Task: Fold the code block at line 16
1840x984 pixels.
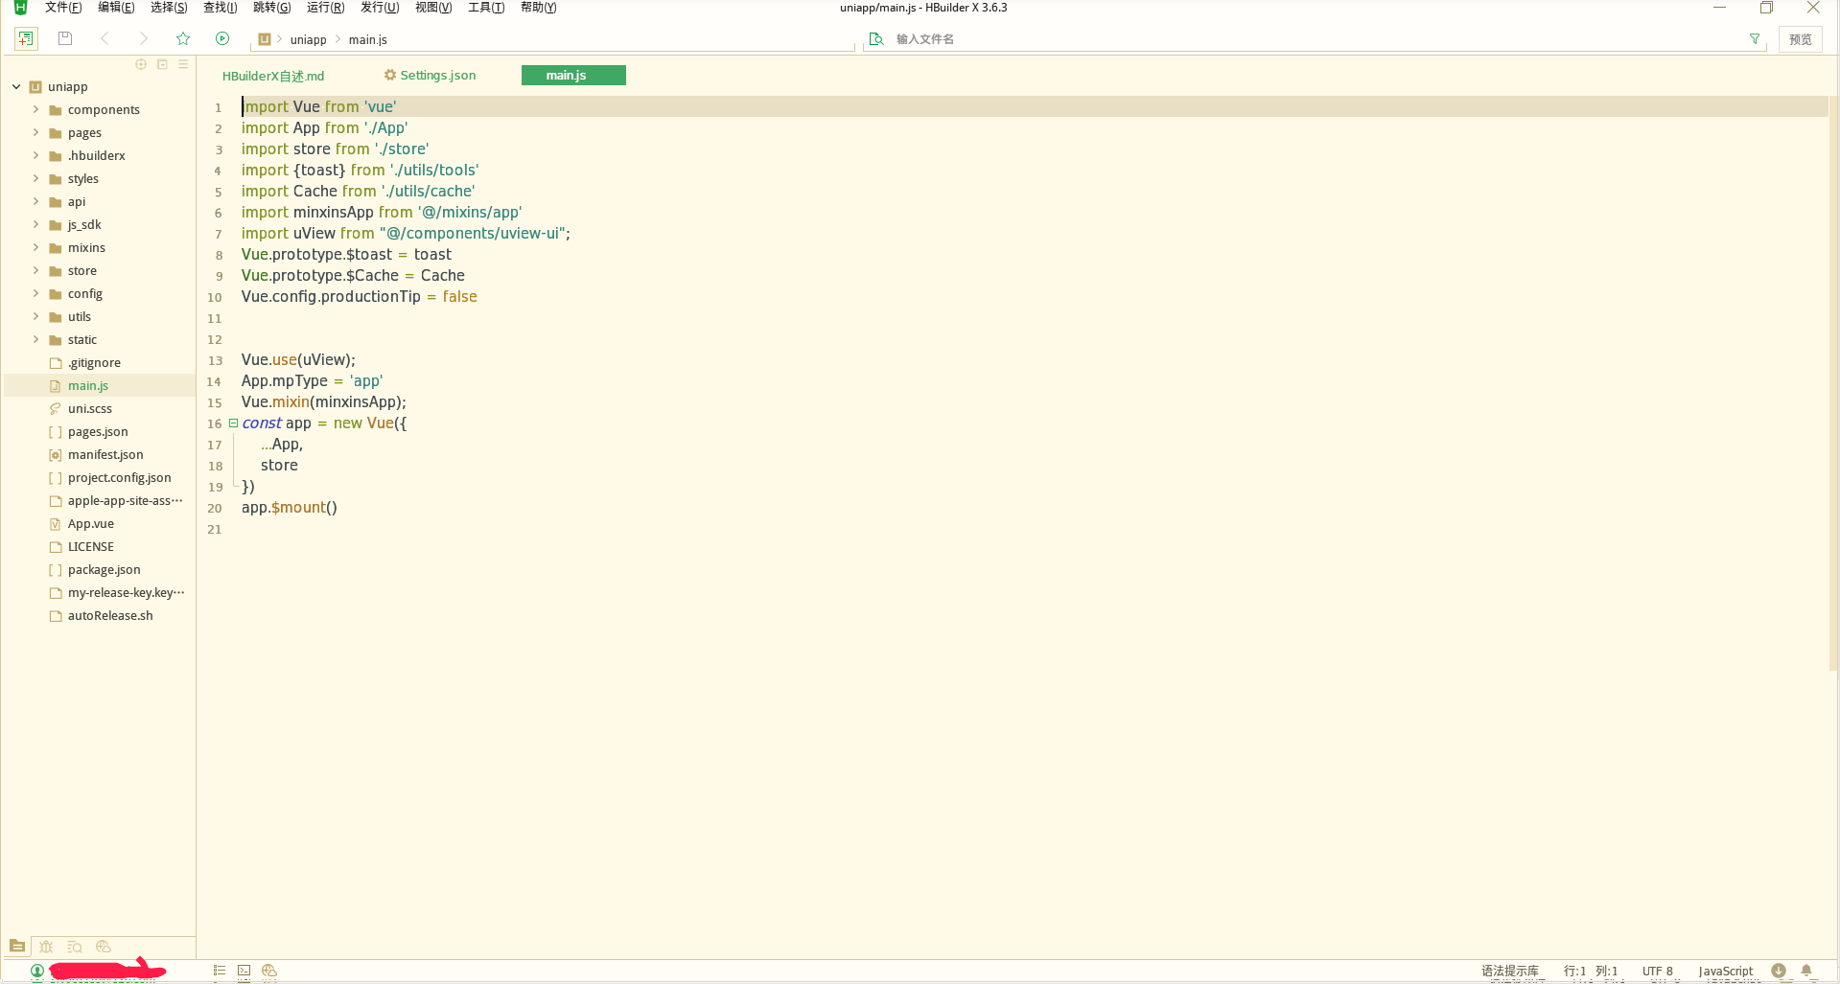Action: (233, 423)
